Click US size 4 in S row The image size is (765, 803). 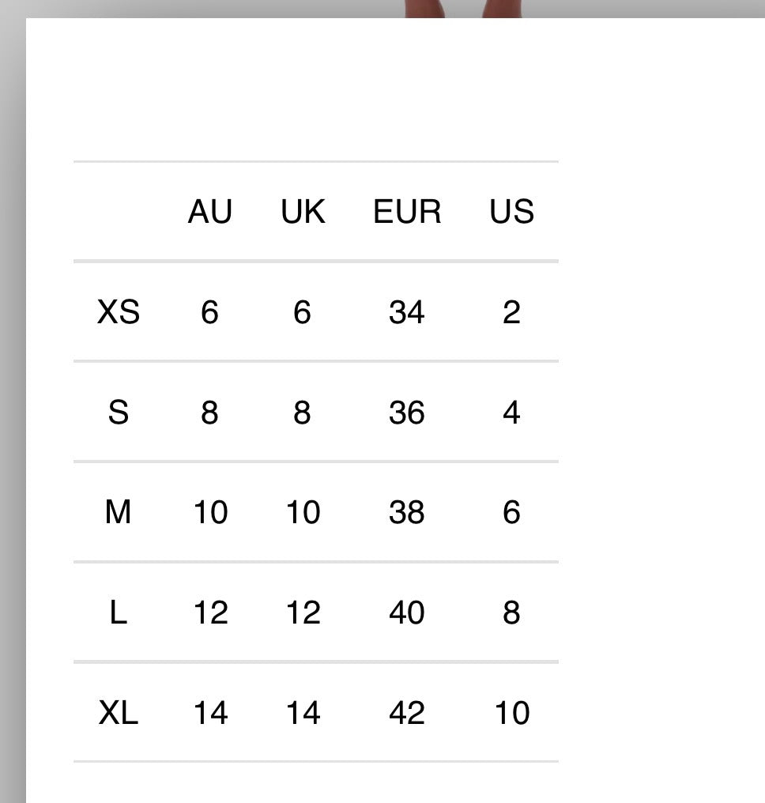click(511, 412)
